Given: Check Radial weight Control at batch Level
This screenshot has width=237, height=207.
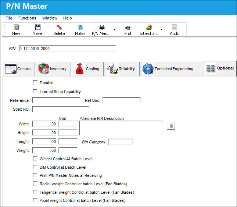Looking at the screenshot, I should 35,184.
